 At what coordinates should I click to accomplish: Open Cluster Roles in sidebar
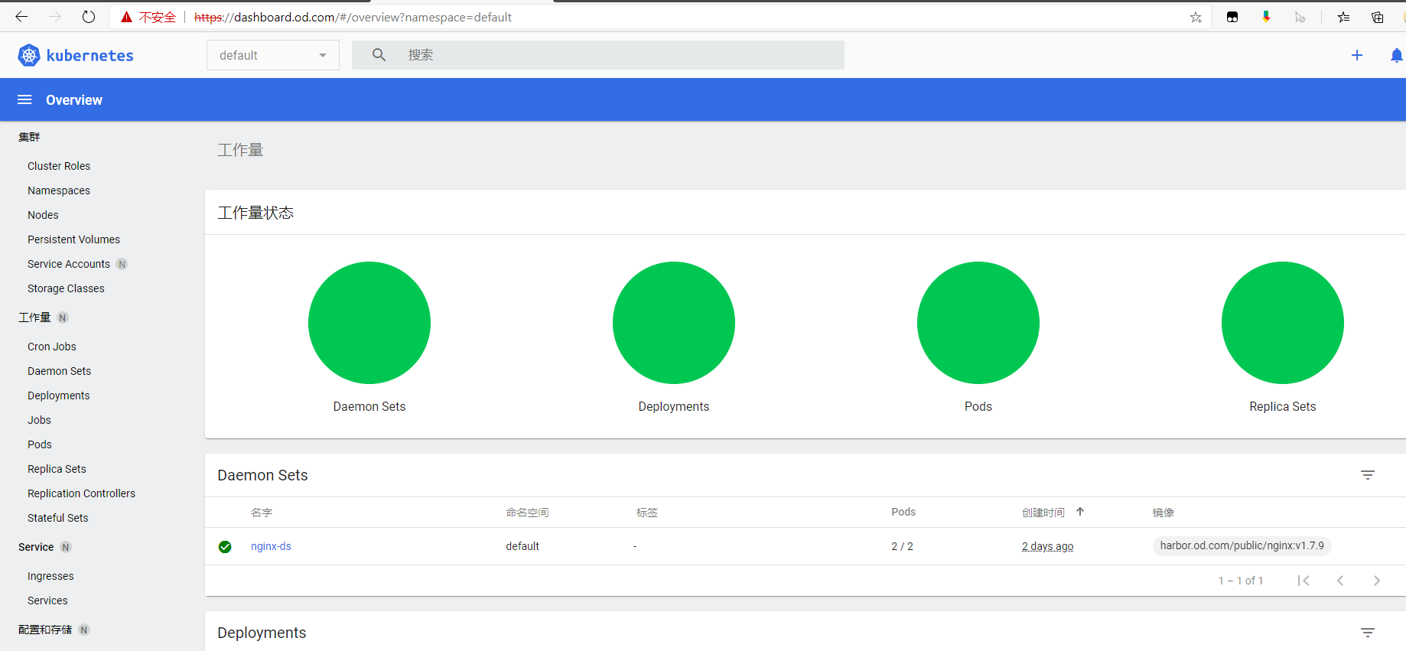59,166
